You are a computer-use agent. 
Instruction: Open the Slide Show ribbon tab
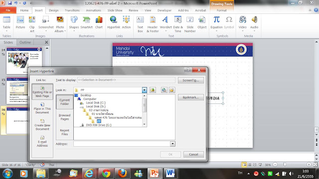pyautogui.click(x=115, y=10)
